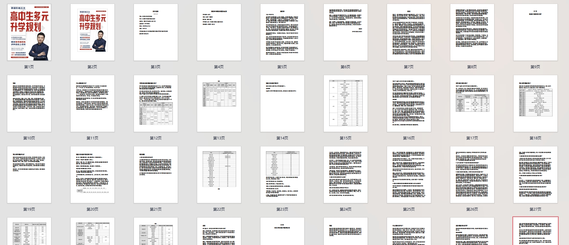Screen dimensions: 569x245
Task: Choose the 第16页 page thumbnail
Action: (409, 103)
